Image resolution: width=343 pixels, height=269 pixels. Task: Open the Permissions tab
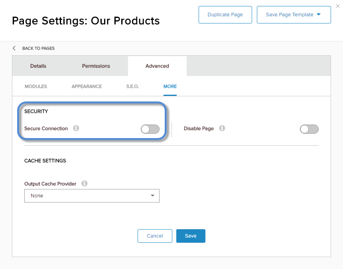point(96,66)
